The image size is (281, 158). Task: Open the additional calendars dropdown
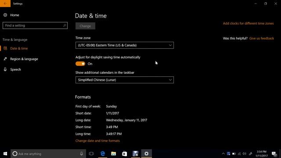tap(125, 80)
